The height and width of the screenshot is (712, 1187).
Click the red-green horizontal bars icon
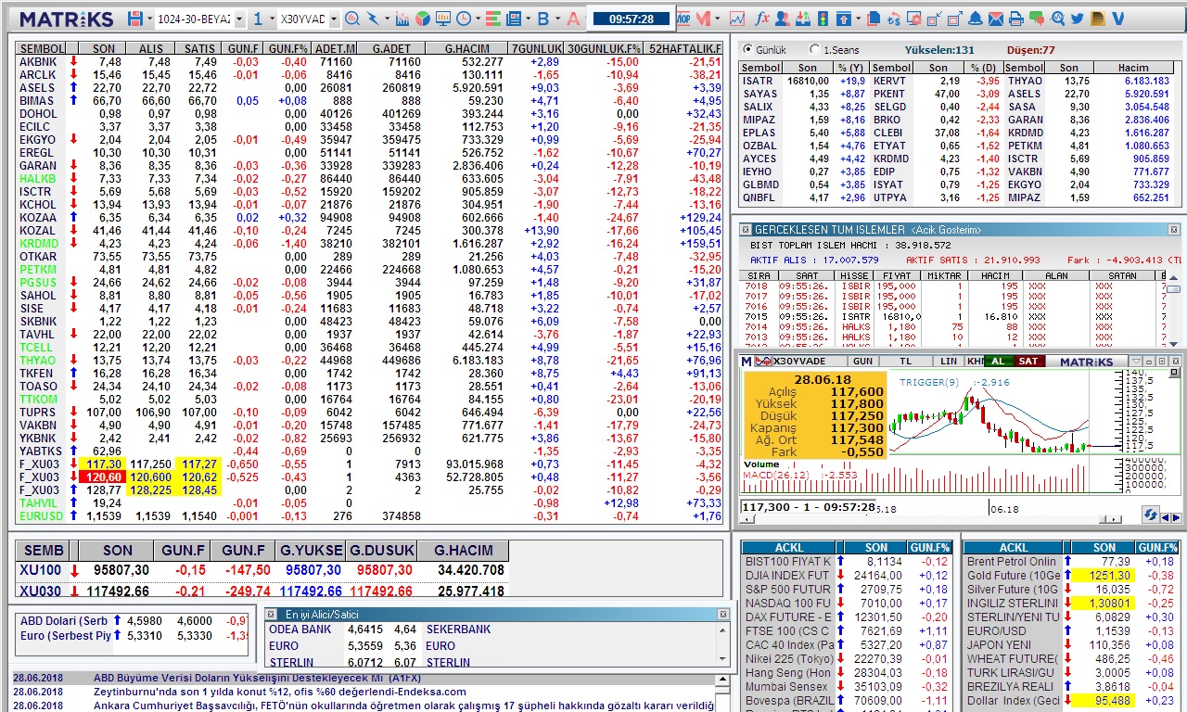492,19
